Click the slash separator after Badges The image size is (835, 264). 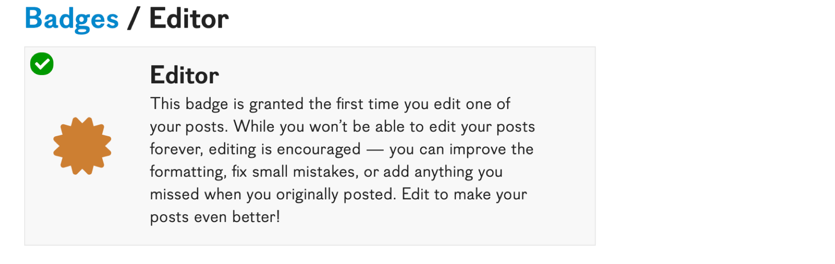pos(133,19)
